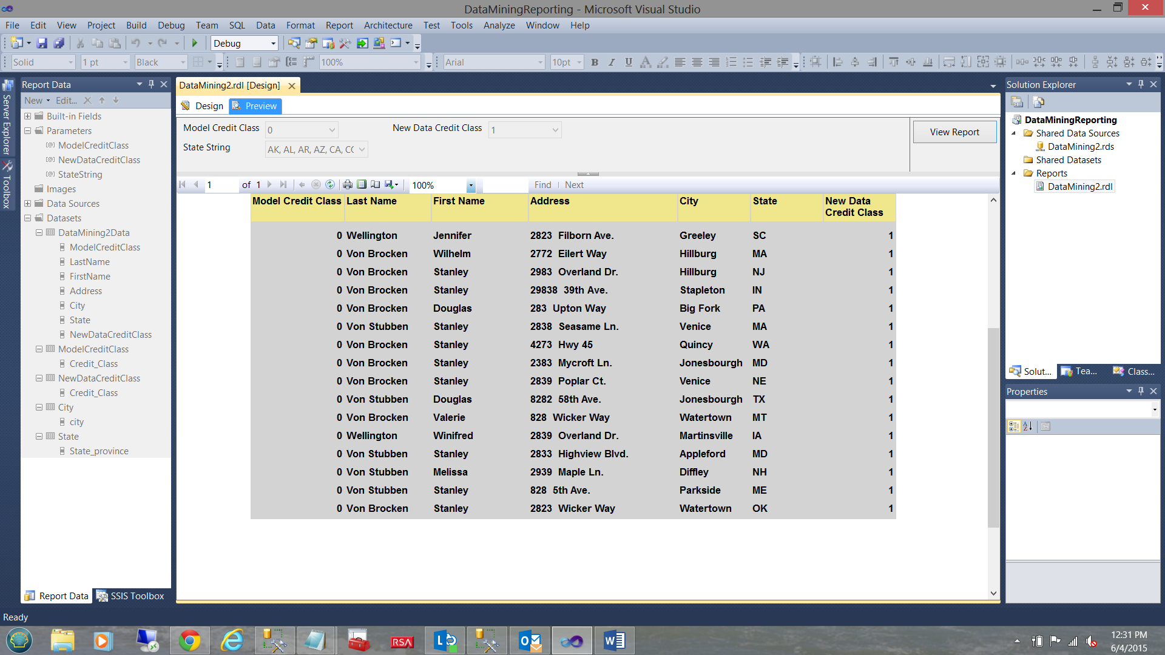
Task: Open the State String parameter dropdown
Action: tap(362, 150)
